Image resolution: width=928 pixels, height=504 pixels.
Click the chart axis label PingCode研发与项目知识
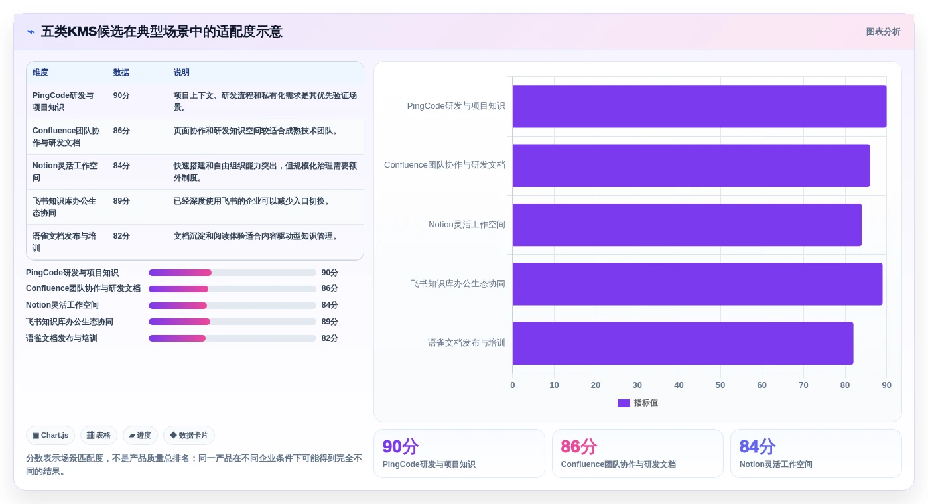click(456, 106)
